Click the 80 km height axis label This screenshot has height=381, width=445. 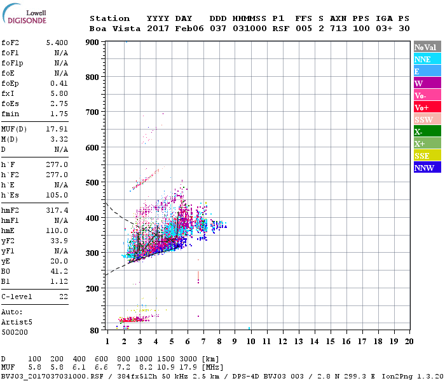coord(94,331)
